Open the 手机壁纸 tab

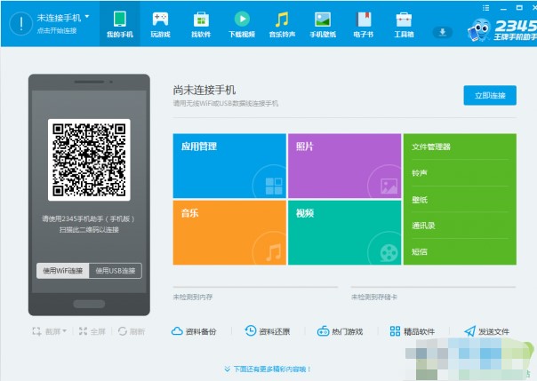click(323, 24)
